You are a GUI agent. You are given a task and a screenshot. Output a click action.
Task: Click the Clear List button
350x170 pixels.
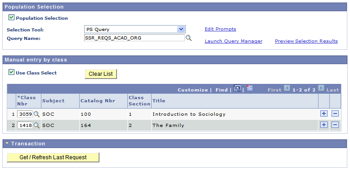click(x=101, y=74)
